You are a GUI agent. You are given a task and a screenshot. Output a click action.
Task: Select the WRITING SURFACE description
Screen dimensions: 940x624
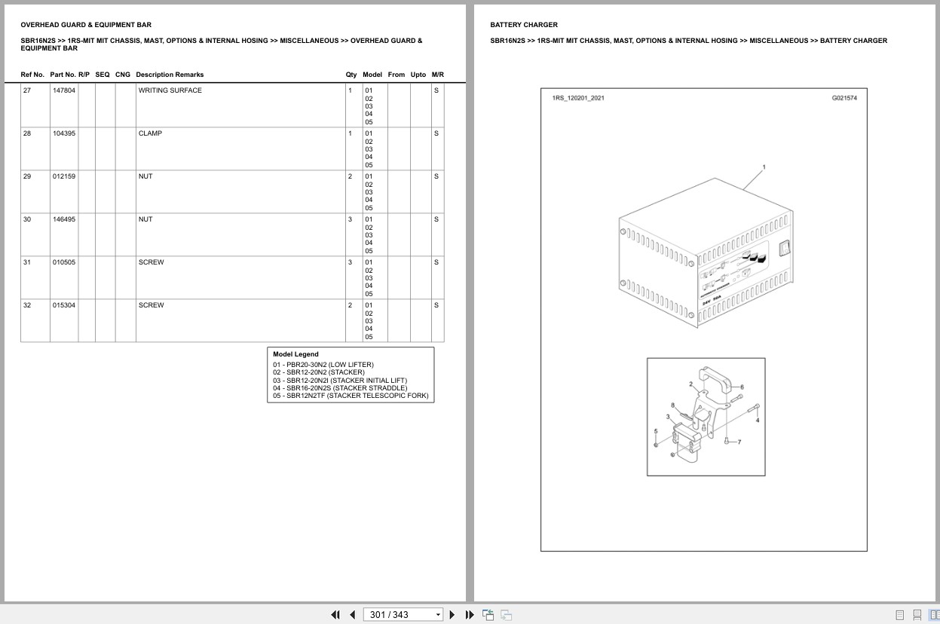(170, 90)
